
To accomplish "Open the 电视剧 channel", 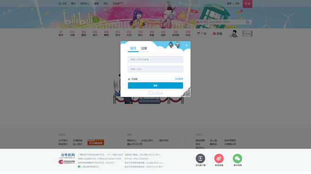I will [175, 33].
